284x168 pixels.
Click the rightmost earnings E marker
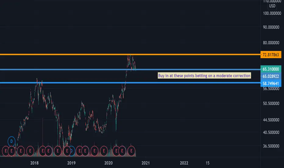tap(132, 151)
